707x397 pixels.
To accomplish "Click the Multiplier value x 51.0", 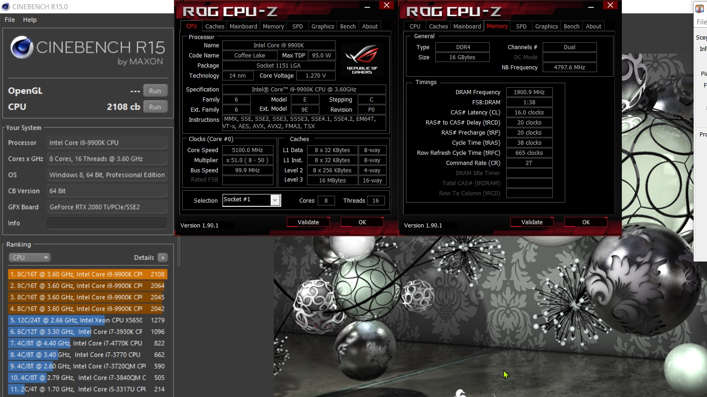I will tap(248, 160).
